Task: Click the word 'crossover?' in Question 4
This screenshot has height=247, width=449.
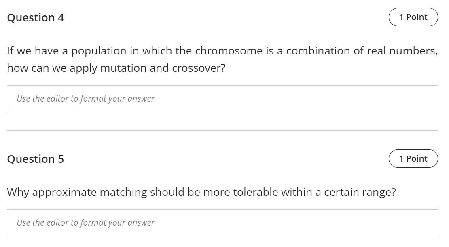Action: point(199,68)
